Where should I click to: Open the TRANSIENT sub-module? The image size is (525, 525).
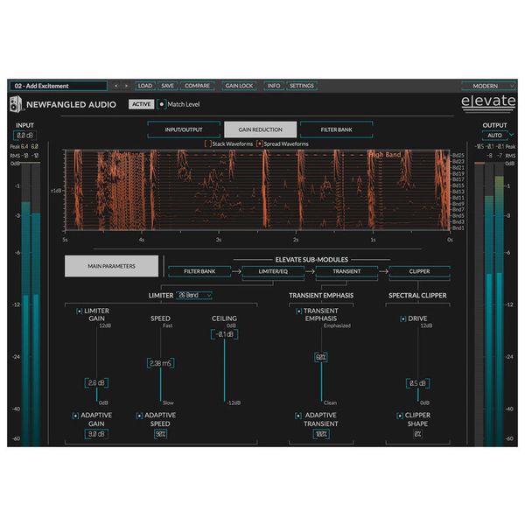pos(346,271)
